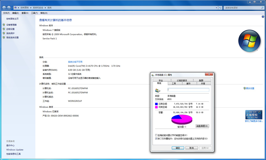
Task: Click the Windows logo image
Action: click(249, 41)
